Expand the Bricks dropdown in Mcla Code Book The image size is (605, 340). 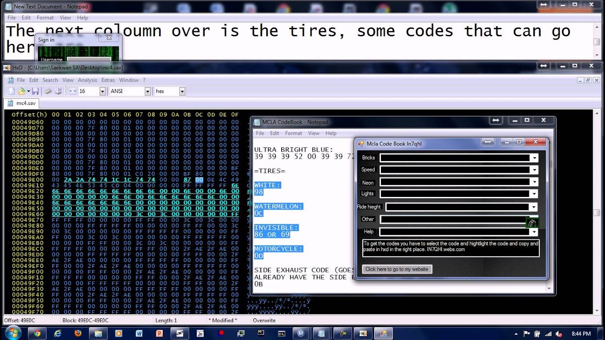534,158
